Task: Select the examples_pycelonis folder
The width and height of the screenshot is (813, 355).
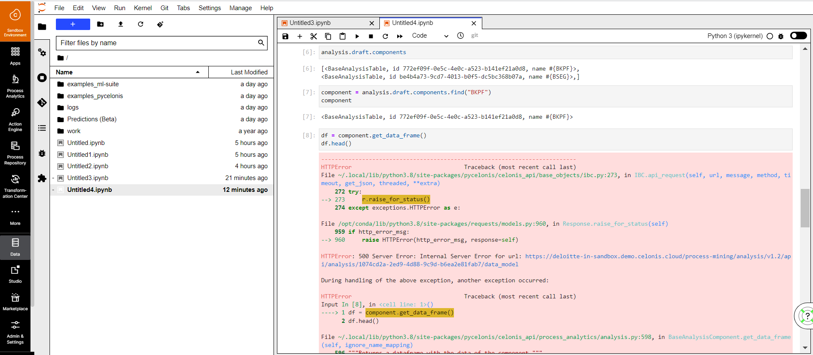Action: [x=162, y=96]
